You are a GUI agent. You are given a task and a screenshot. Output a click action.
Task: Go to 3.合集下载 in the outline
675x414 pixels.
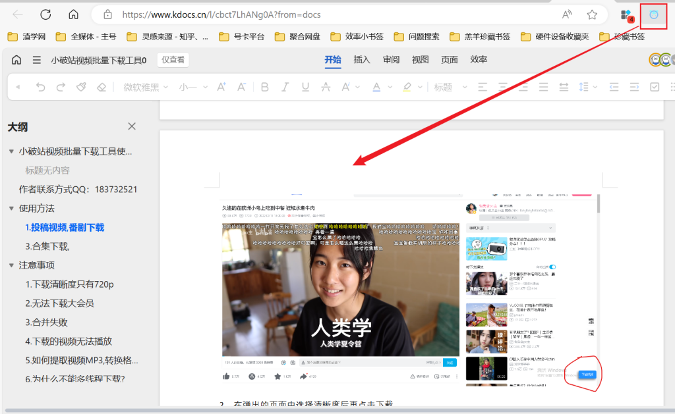pyautogui.click(x=47, y=246)
